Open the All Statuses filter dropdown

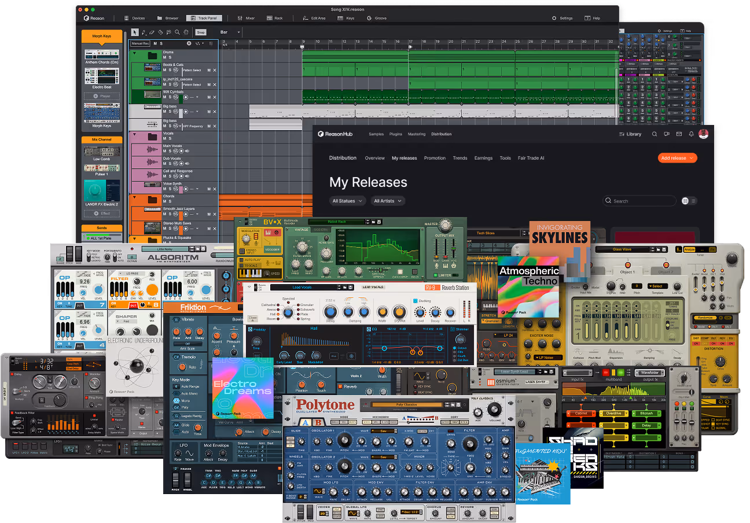(x=347, y=201)
